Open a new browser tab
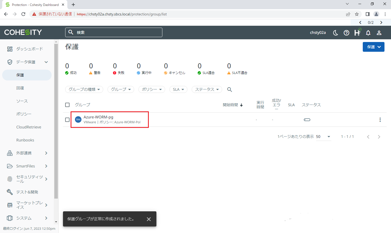391x233 pixels. [x=73, y=5]
